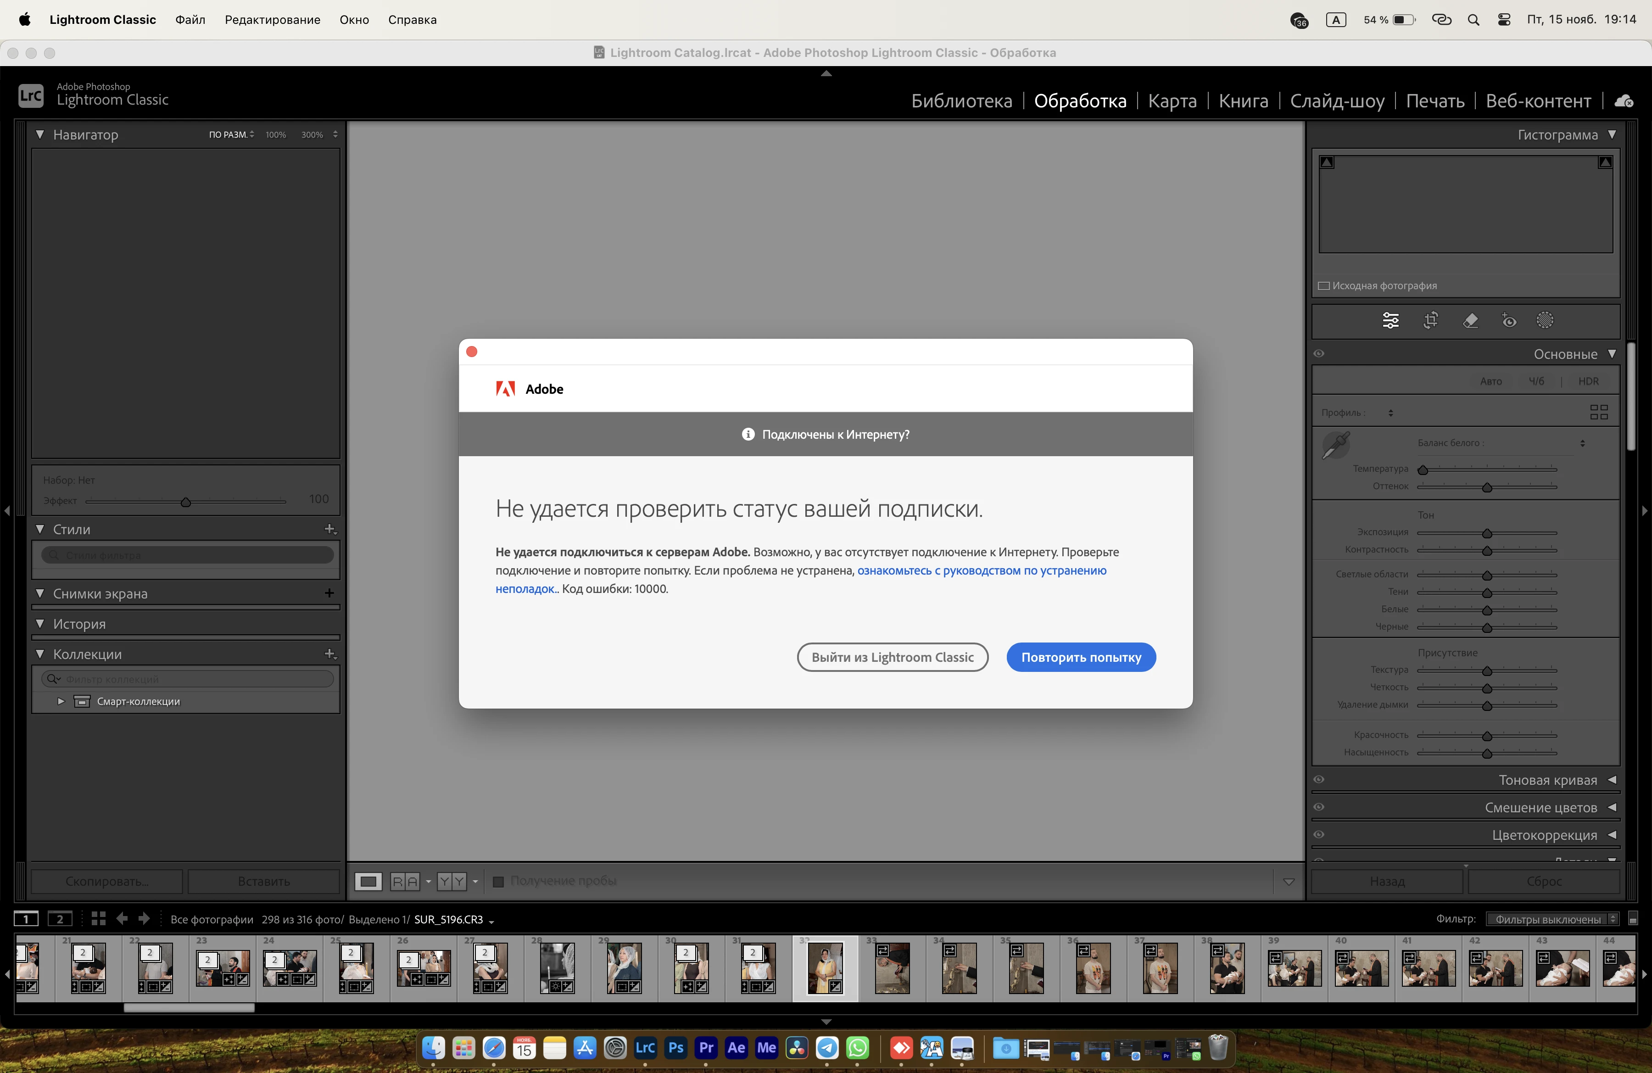Click Выйти из Lightroom Classic button

(893, 657)
